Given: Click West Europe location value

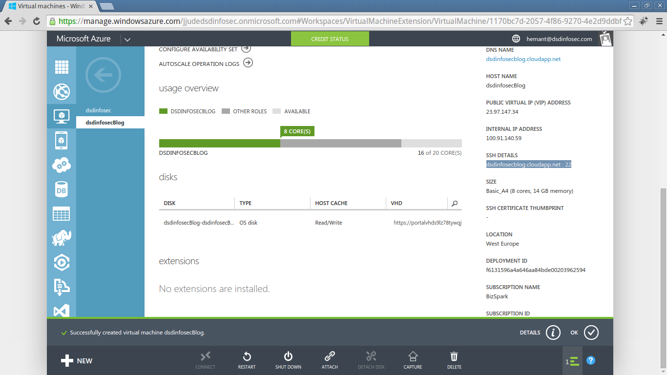Looking at the screenshot, I should [x=502, y=244].
